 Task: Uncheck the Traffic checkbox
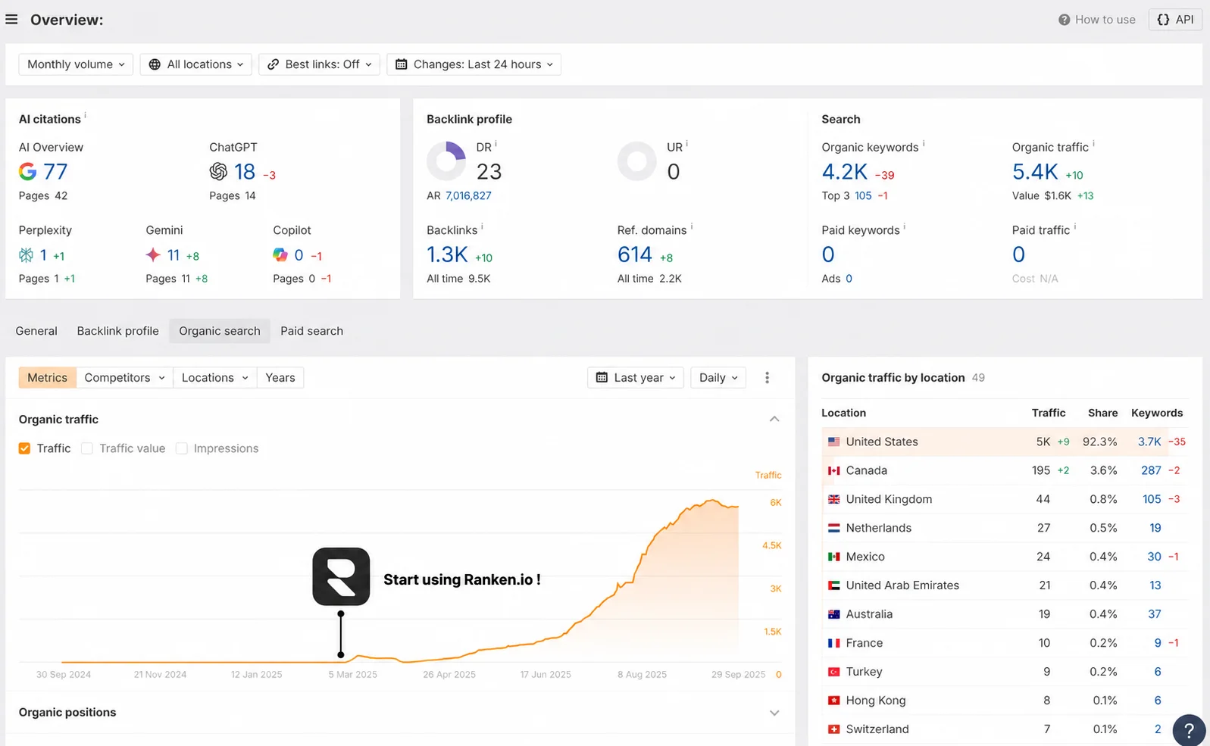pos(24,448)
